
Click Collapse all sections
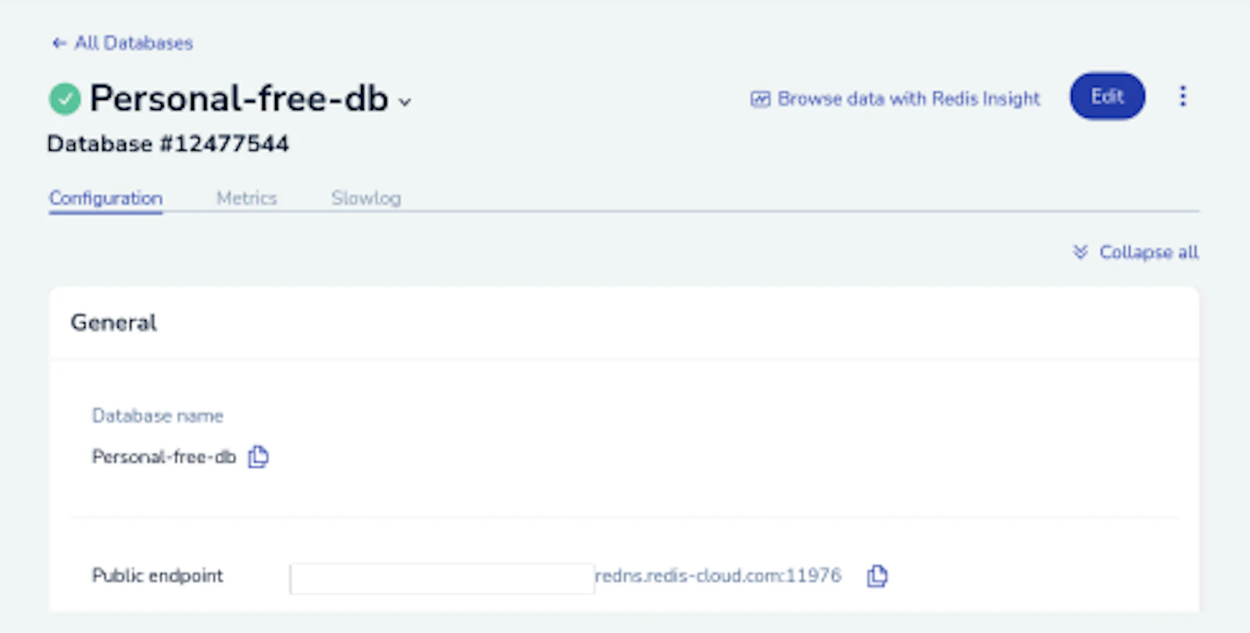[1136, 252]
